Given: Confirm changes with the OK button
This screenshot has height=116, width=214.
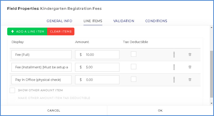Looking at the screenshot, I should [x=160, y=111].
